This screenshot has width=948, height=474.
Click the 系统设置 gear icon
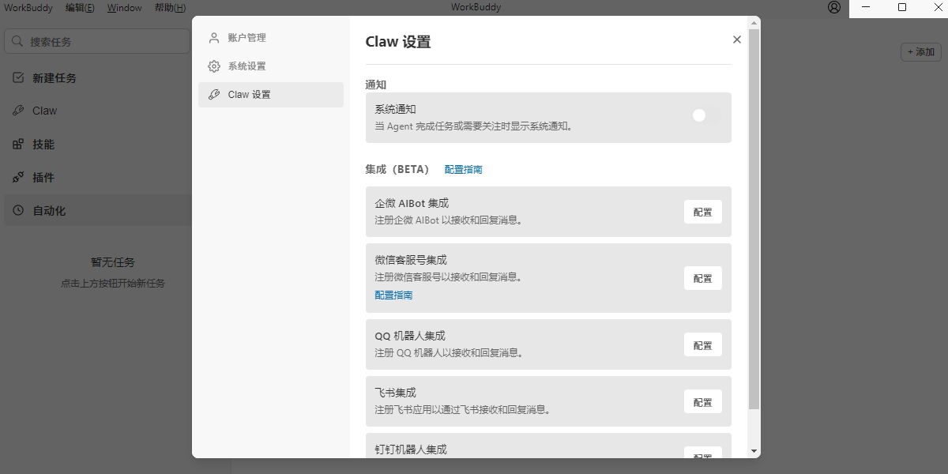coord(213,66)
